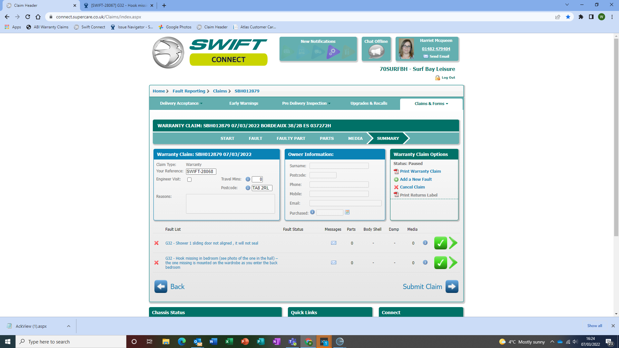Open the Pre Delivery Inspection dropdown
Screen dimensions: 619x348
(x=306, y=103)
